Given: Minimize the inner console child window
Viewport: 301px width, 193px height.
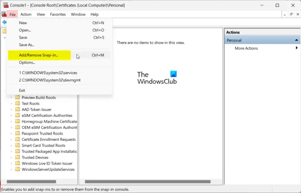Looking at the screenshot, I should (x=285, y=14).
